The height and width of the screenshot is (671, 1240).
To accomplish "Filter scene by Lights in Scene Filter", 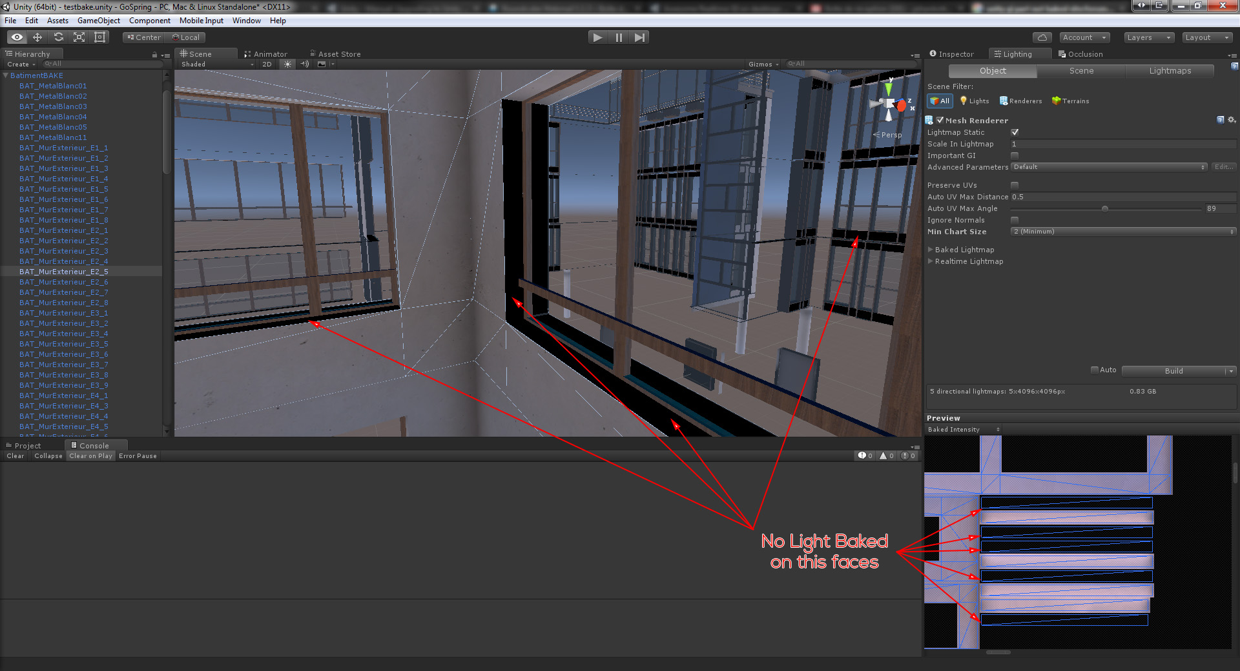I will coord(974,101).
